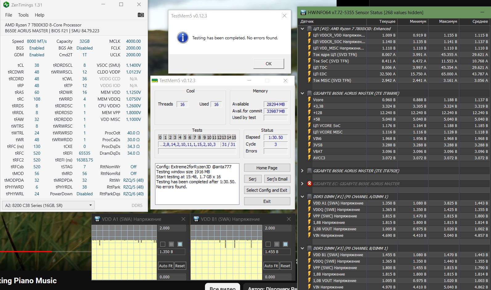Viewport: 491px width, 290px height.
Task: Collapse the DDR5 DIMM [#3] Channel B group
Action: pyautogui.click(x=302, y=248)
